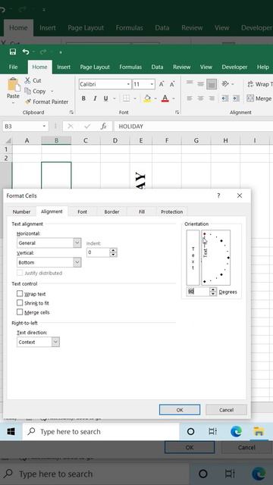Image resolution: width=273 pixels, height=485 pixels.
Task: Open the Insert ribbon tab
Action: 64,67
